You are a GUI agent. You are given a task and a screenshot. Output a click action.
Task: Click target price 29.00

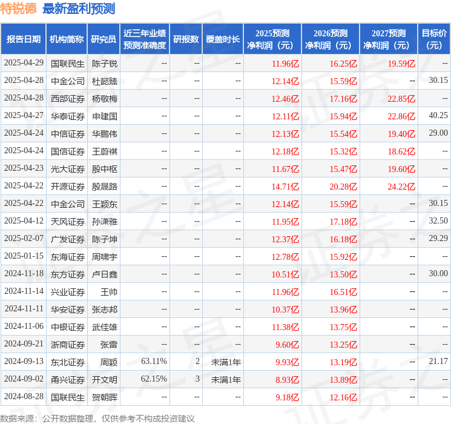tap(438, 133)
